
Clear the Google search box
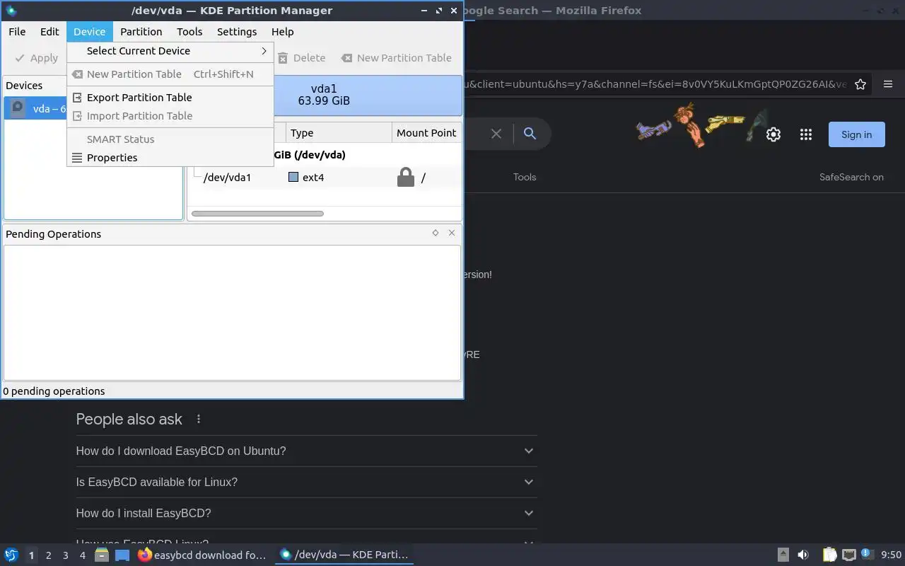pyautogui.click(x=496, y=134)
